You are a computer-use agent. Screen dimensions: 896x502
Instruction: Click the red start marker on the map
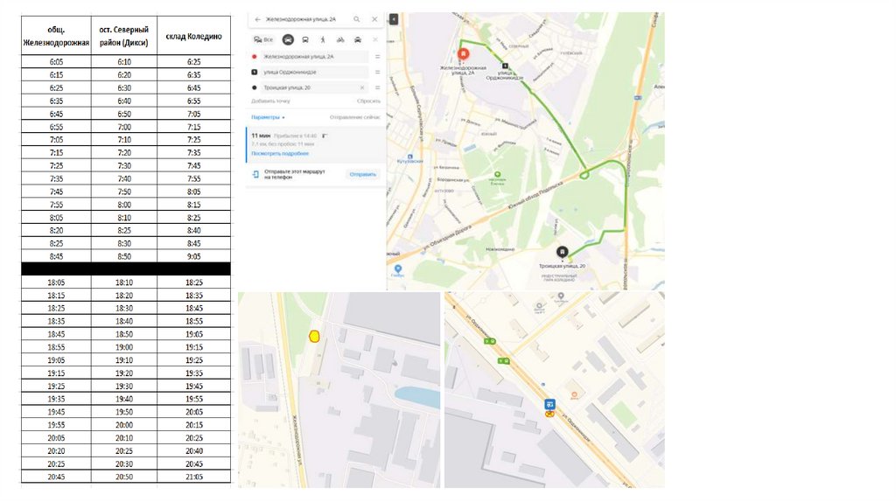pos(464,54)
